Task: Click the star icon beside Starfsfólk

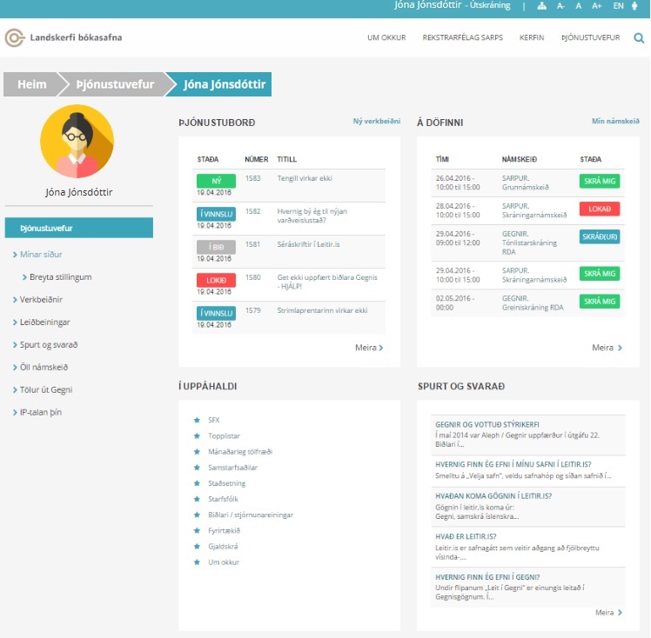Action: (197, 499)
